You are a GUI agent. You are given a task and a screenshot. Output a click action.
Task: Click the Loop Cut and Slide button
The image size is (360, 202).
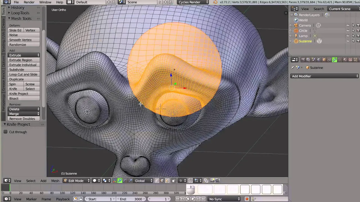pyautogui.click(x=24, y=74)
